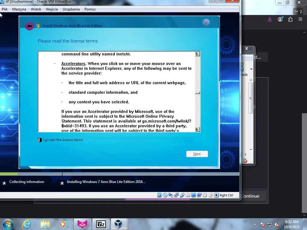The width and height of the screenshot is (307, 230).
Task: Click the background dialog scrollbar thumb
Action: 251,98
